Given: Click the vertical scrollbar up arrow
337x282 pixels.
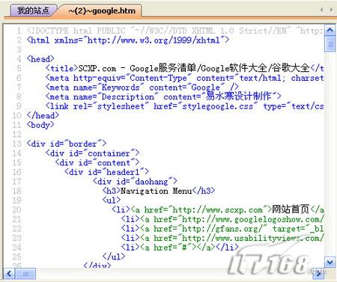Looking at the screenshot, I should click(330, 30).
